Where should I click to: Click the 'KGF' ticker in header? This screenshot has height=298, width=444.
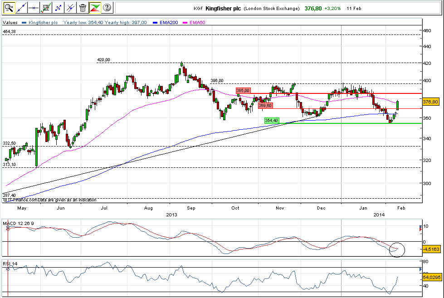(198, 9)
